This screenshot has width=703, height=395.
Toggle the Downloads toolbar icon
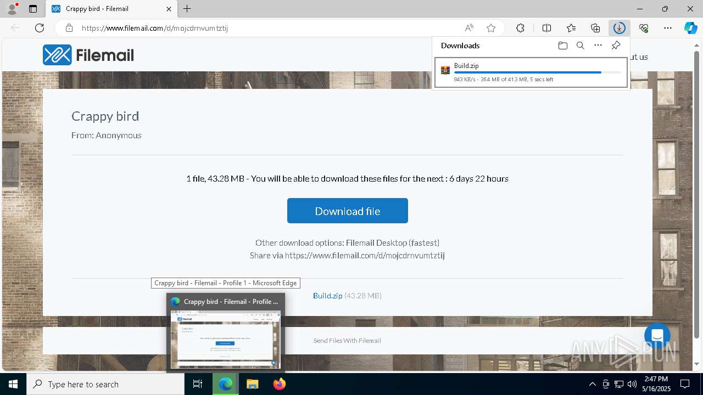pos(620,28)
